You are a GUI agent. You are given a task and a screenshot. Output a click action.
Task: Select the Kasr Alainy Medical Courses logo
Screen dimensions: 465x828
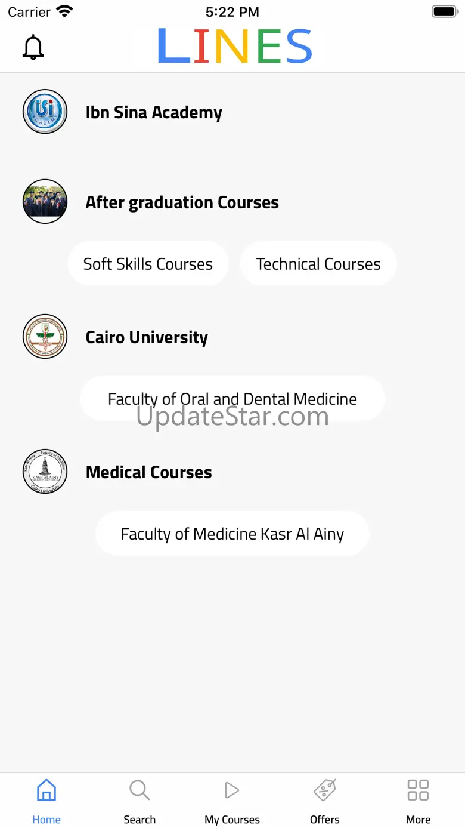[45, 472]
